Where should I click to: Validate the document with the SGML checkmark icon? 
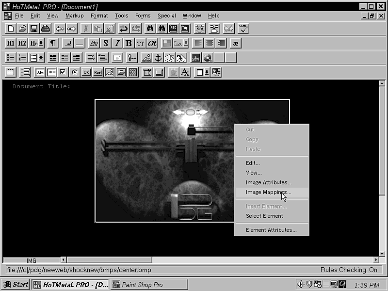pyautogui.click(x=243, y=29)
